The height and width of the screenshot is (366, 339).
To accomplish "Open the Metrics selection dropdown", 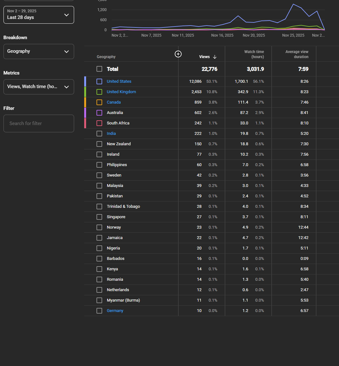I will tap(39, 87).
